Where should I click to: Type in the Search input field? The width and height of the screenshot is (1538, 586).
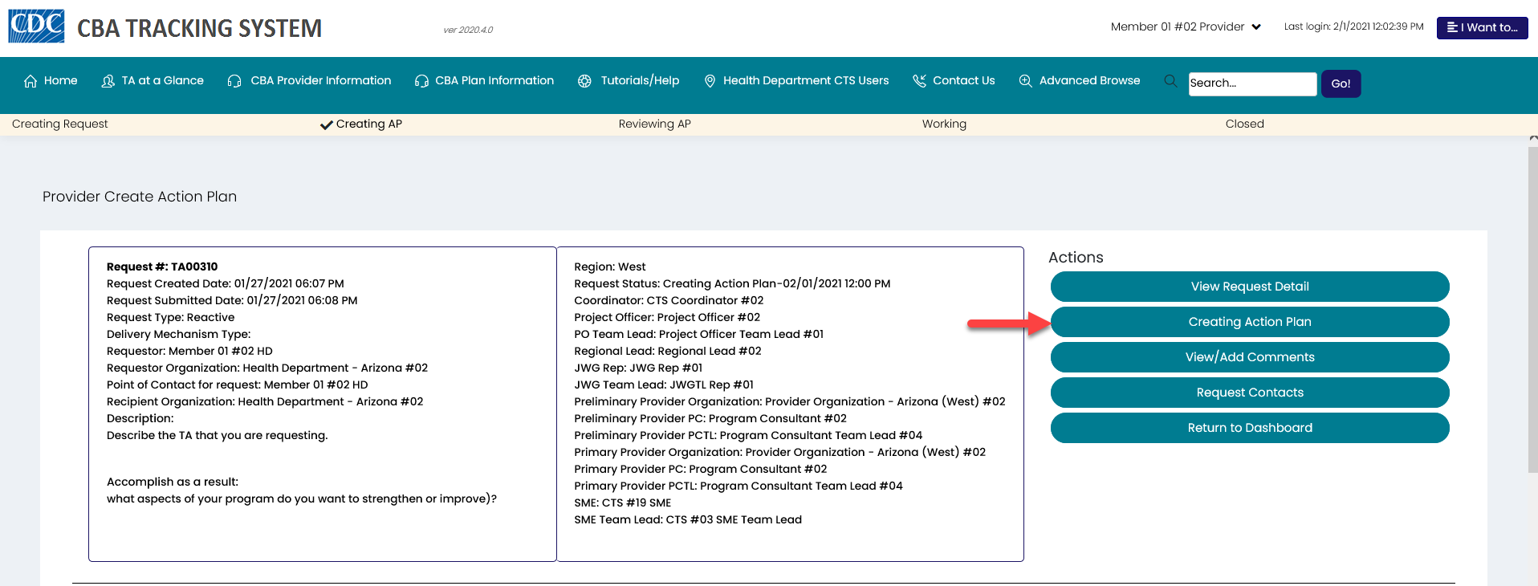click(x=1251, y=83)
